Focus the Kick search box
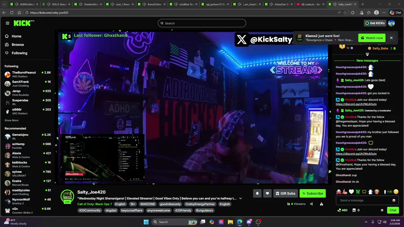Viewport: 404px width, 227px height. point(202,23)
